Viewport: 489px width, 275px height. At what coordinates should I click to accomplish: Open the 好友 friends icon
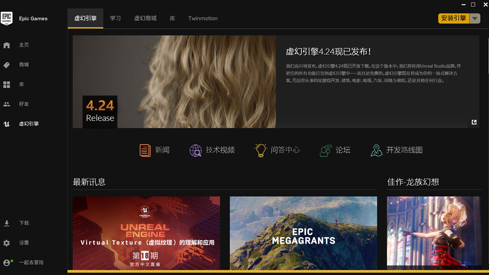tap(6, 104)
